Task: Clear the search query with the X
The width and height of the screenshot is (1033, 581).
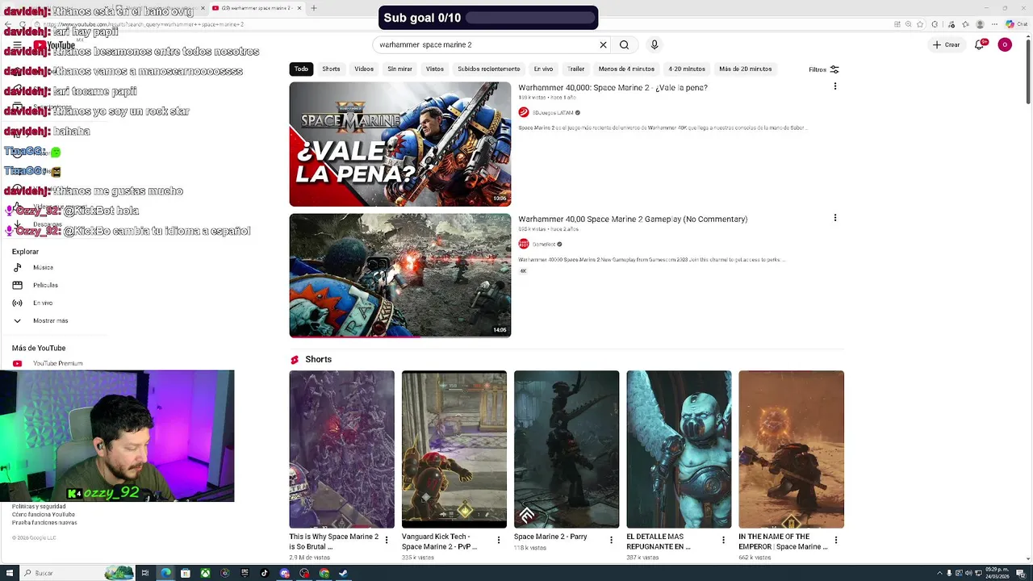Action: 603,45
